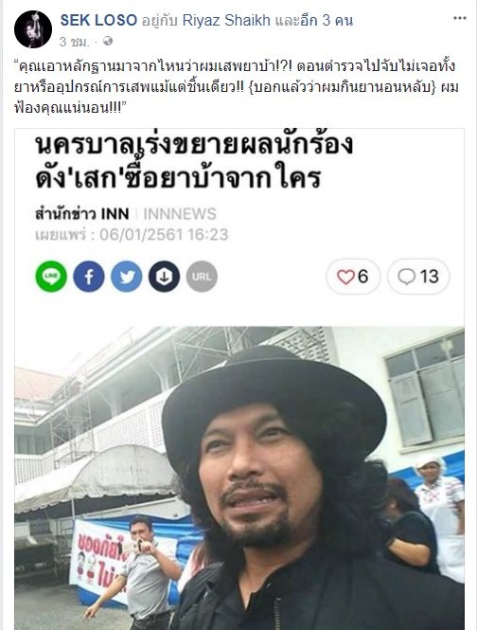Click the published date 06/01/2561 line
Image resolution: width=477 pixels, height=630 pixels.
tap(132, 234)
